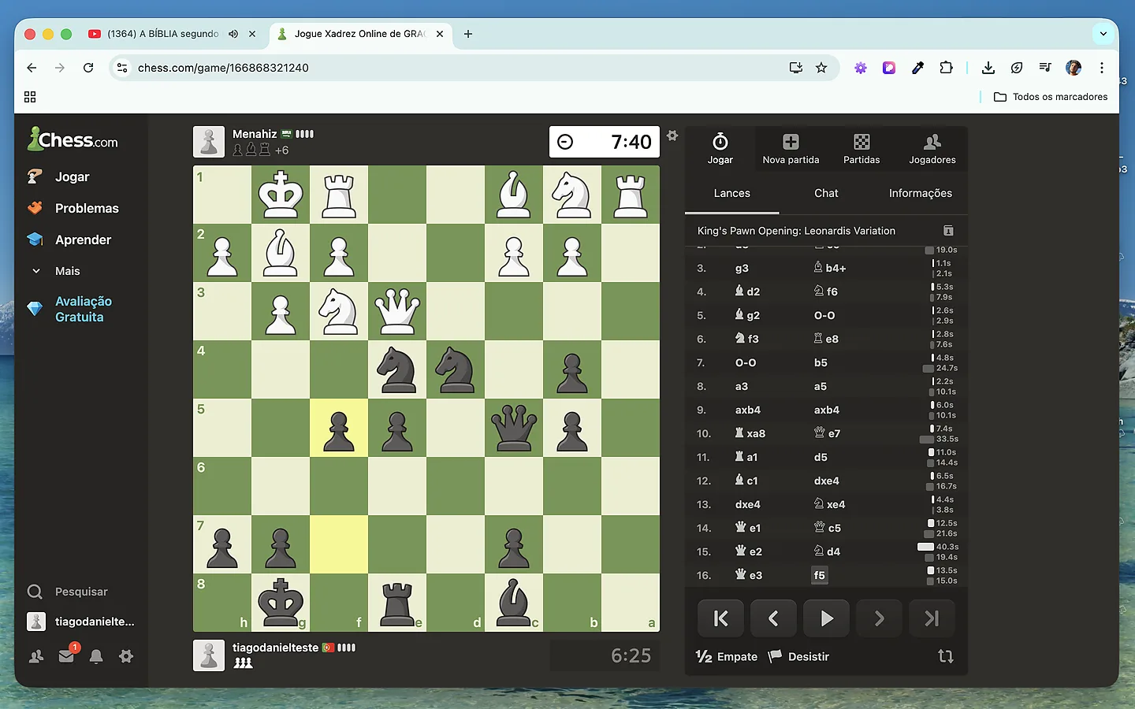This screenshot has height=709, width=1135.
Task: Jump to the last move
Action: pyautogui.click(x=932, y=618)
